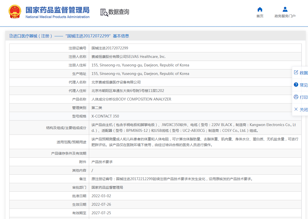Click the expiry date 2027-07-25
This screenshot has height=219, width=308.
tap(101, 213)
